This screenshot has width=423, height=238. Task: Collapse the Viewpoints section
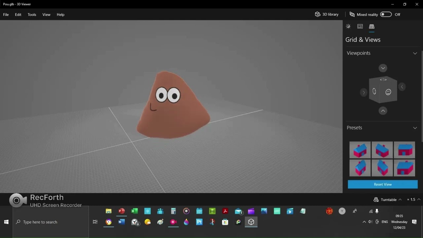click(x=415, y=53)
